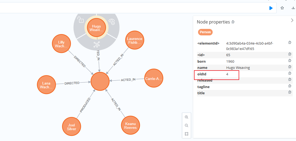
Task: Select the Joel Silver node
Action: pos(72,126)
